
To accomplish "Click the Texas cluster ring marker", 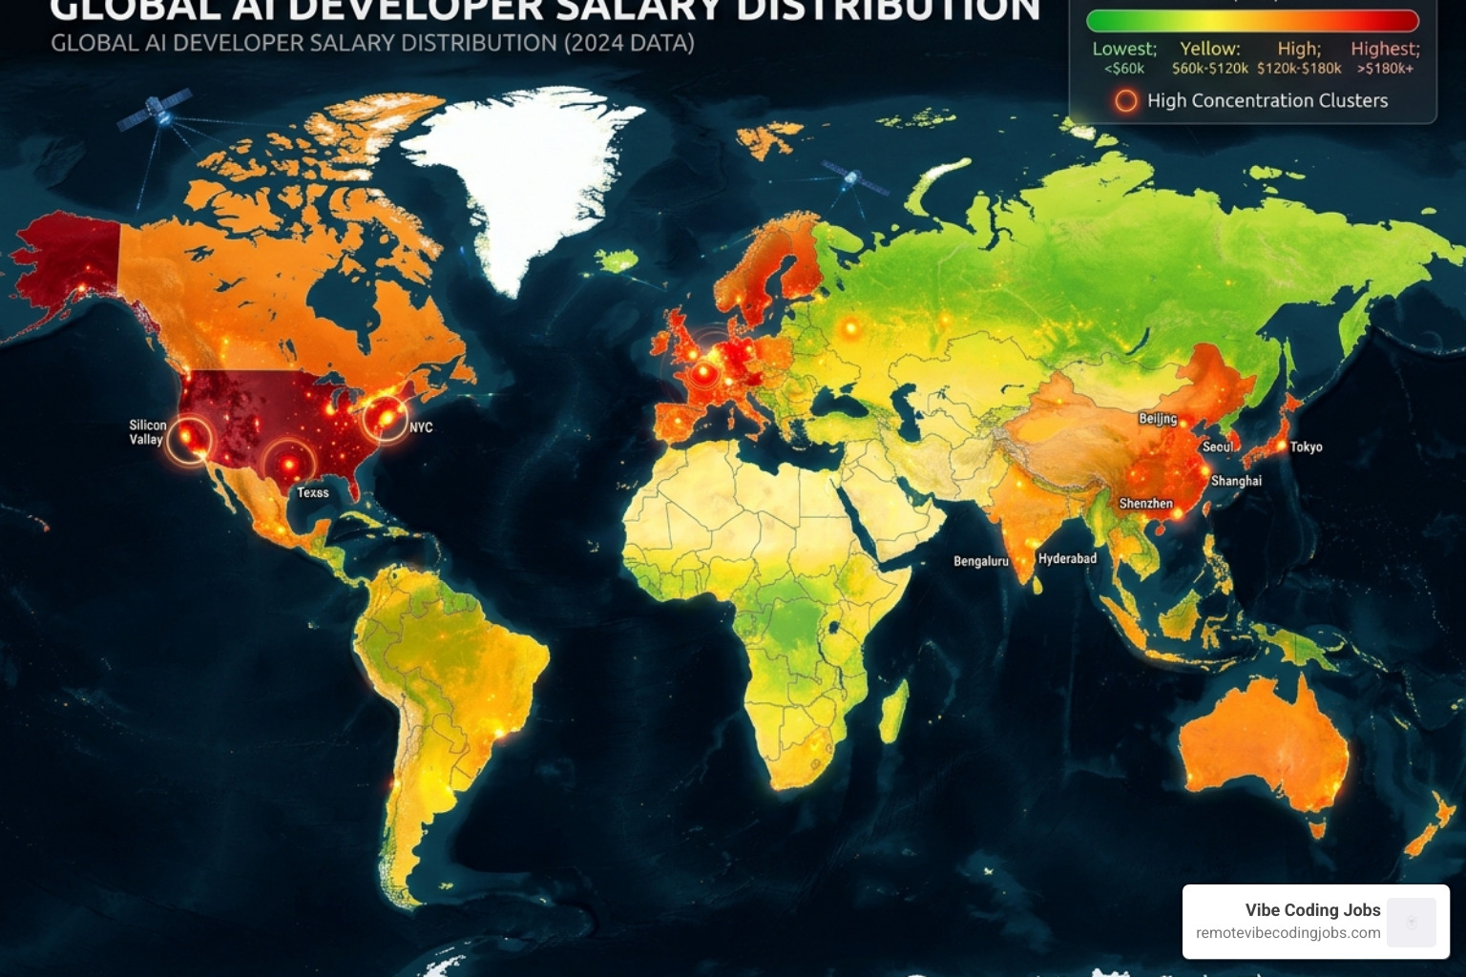I will (288, 465).
